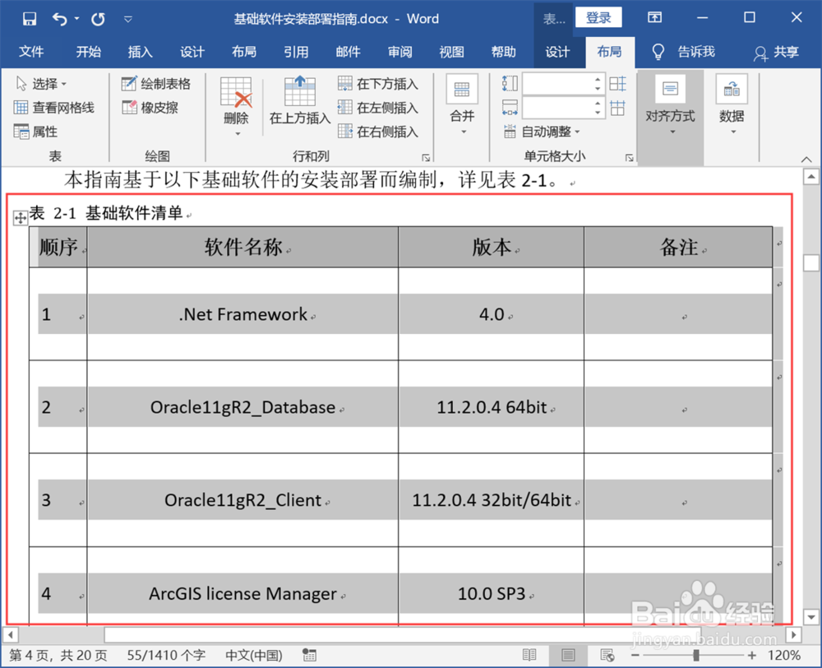Open the 文件 menu tab
822x668 pixels.
pyautogui.click(x=31, y=52)
